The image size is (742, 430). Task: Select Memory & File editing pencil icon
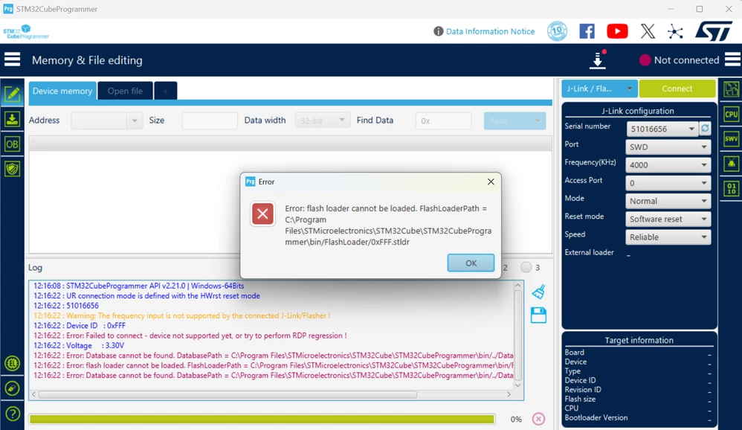[x=13, y=94]
